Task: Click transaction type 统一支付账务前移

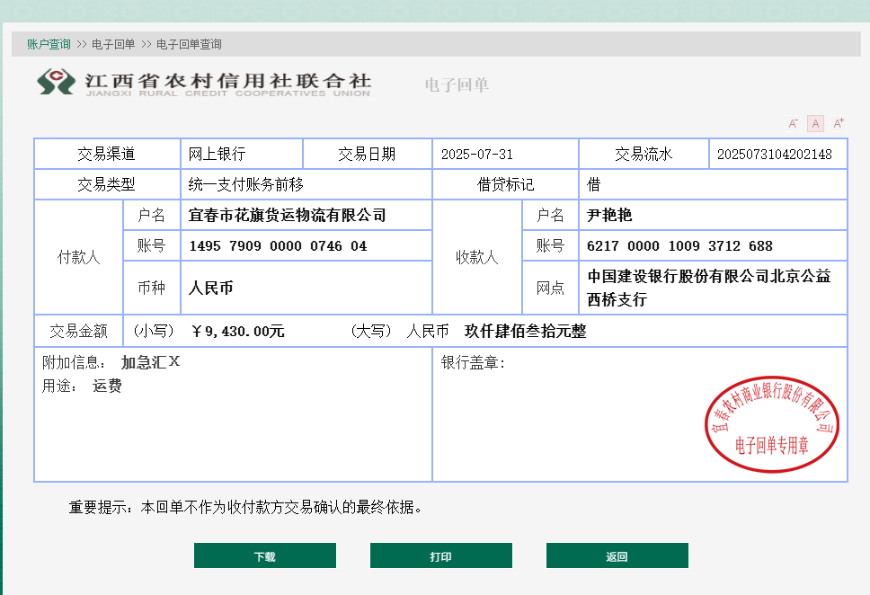Action: pyautogui.click(x=245, y=184)
